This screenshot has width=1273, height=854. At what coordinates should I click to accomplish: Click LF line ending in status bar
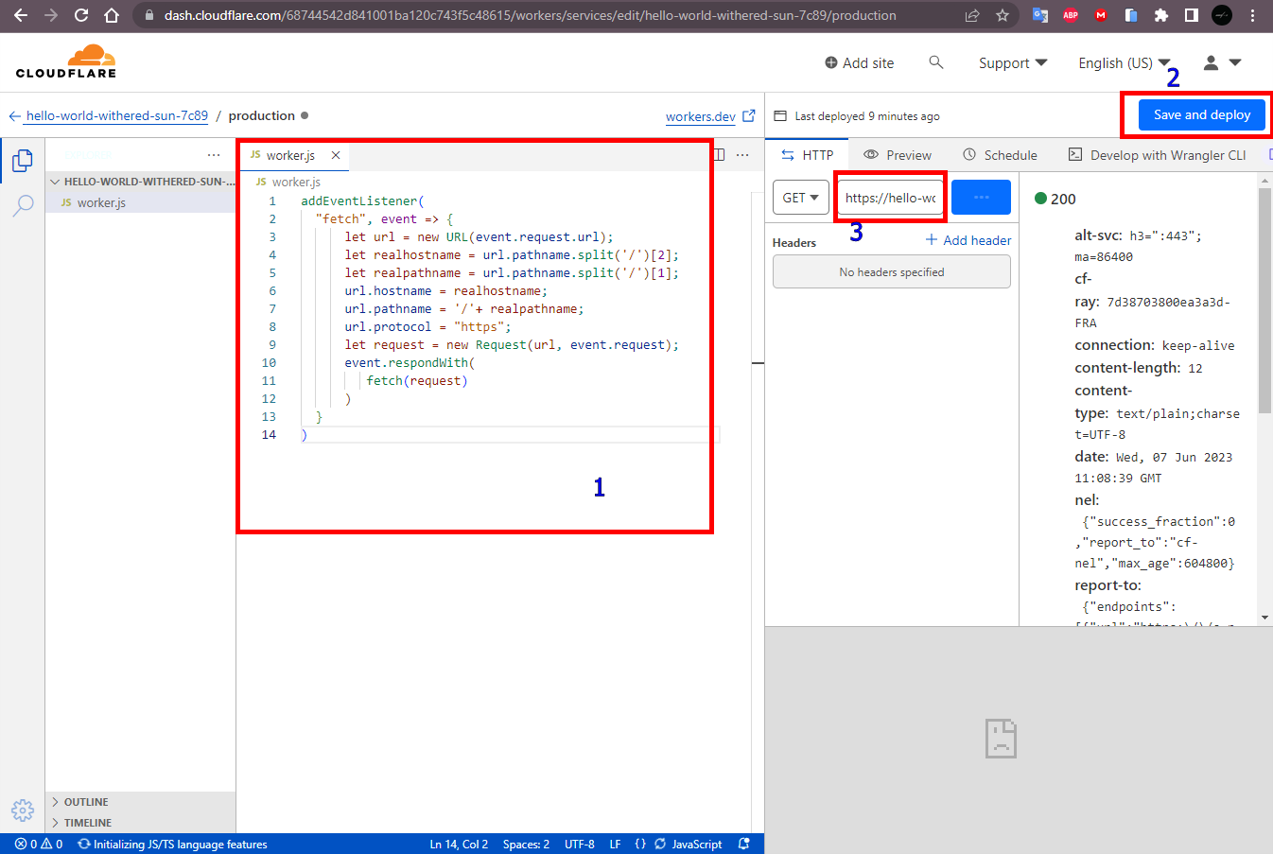point(615,845)
